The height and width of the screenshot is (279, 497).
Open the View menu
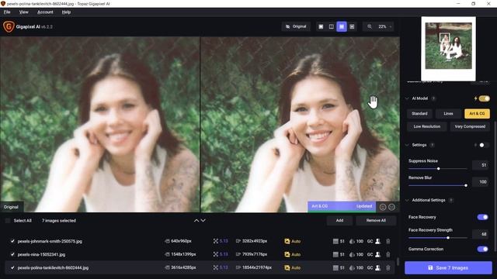click(x=24, y=12)
